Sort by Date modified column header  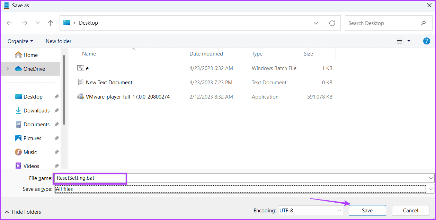pos(206,53)
